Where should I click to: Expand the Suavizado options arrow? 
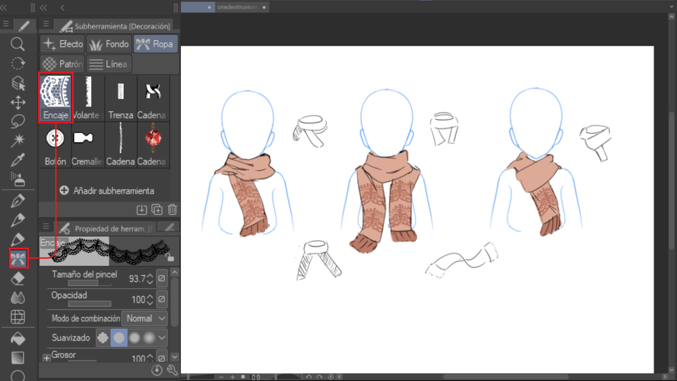(162, 338)
